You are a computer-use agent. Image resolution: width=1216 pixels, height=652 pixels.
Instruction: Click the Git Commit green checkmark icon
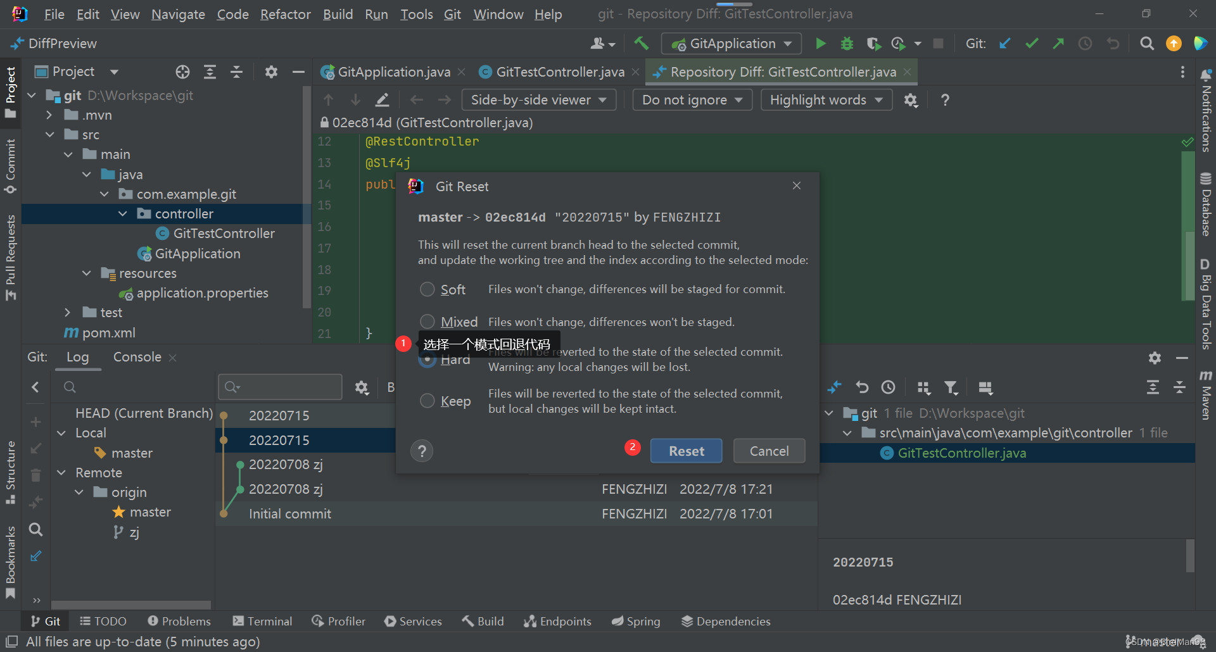(x=1032, y=44)
